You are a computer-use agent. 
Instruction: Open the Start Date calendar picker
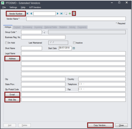click(x=74, y=48)
